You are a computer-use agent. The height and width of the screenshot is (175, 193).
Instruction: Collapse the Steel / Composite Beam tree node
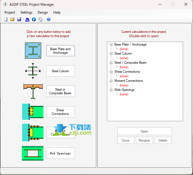coord(111,63)
